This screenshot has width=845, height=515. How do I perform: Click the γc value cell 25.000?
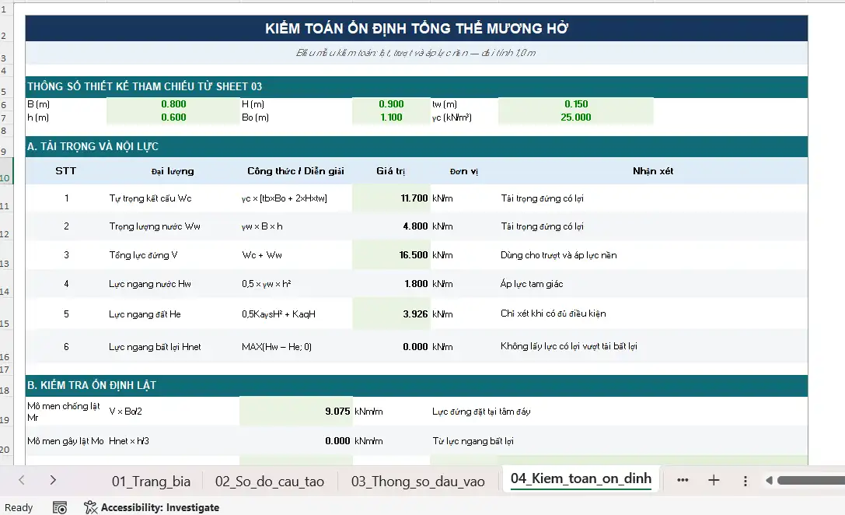coord(576,117)
